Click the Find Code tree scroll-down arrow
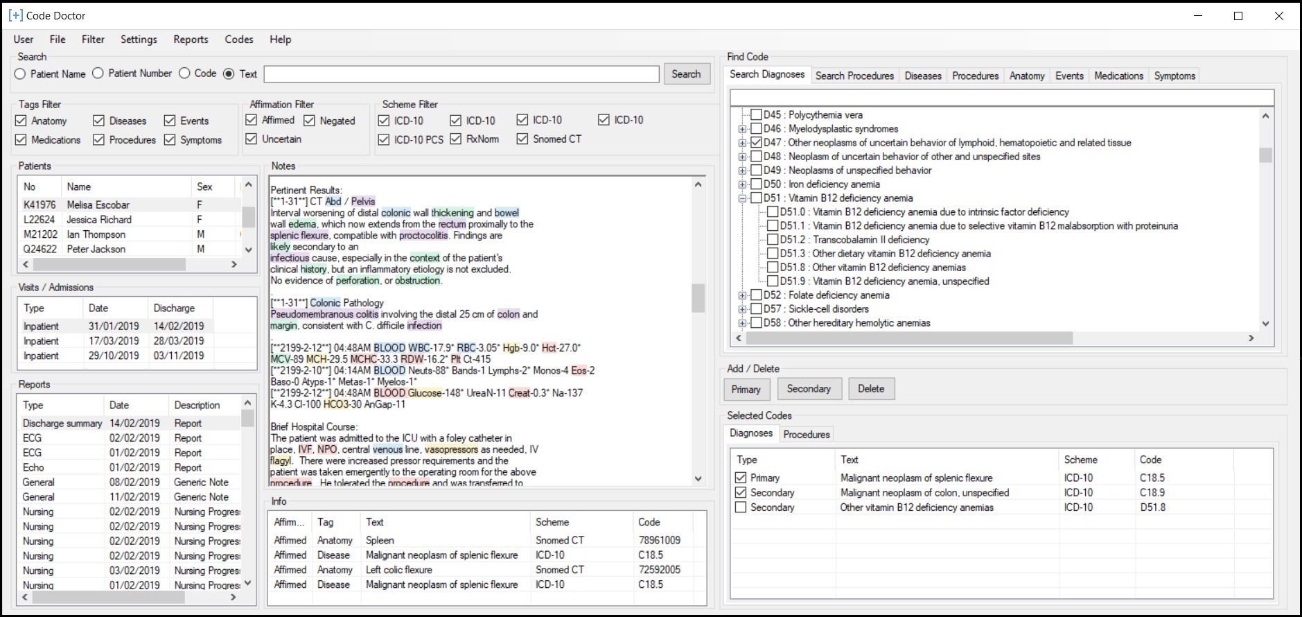The image size is (1302, 617). (x=1265, y=323)
